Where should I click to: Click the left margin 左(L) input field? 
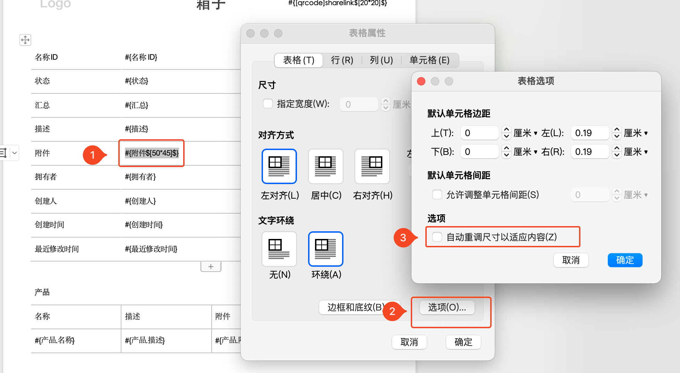(x=590, y=133)
